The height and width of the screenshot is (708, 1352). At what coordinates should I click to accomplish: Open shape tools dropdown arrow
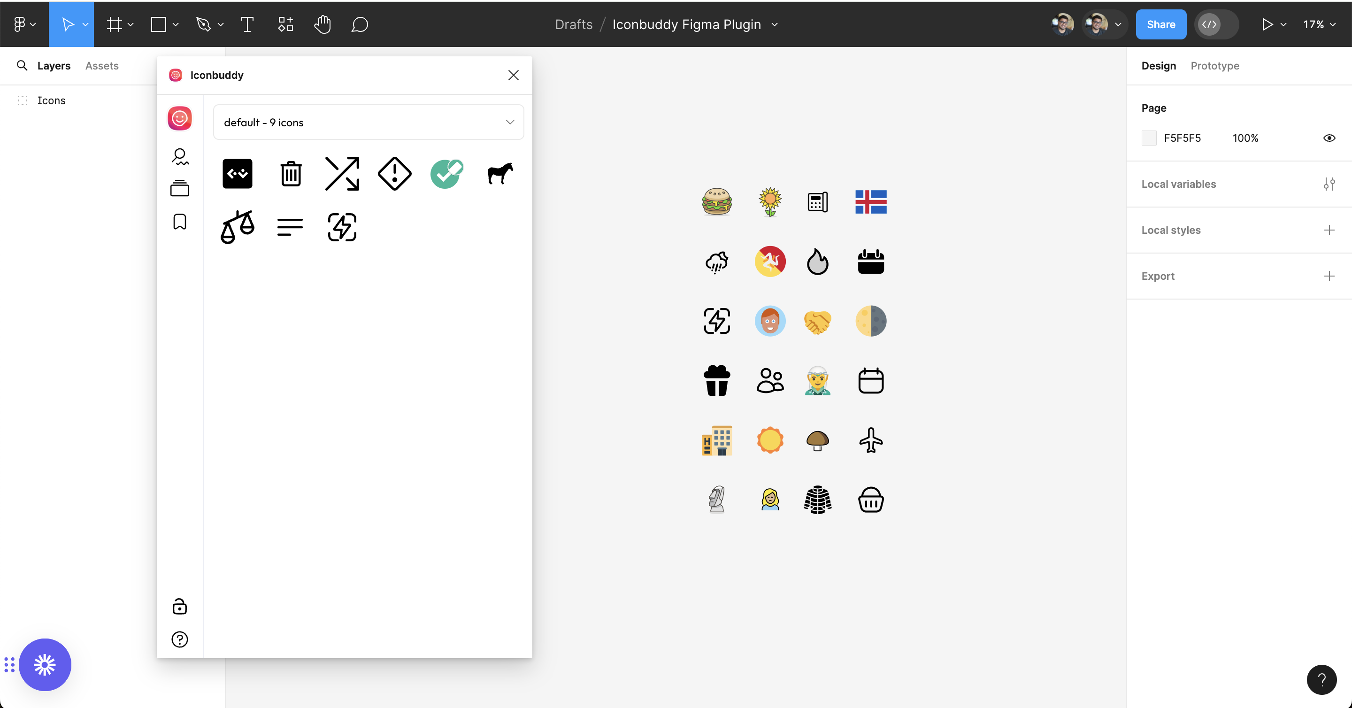pyautogui.click(x=175, y=24)
